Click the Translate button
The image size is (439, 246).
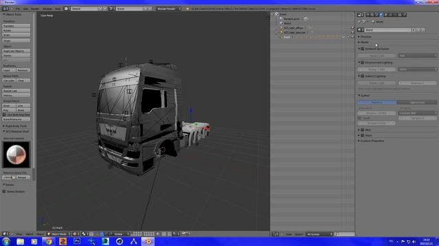click(16, 26)
